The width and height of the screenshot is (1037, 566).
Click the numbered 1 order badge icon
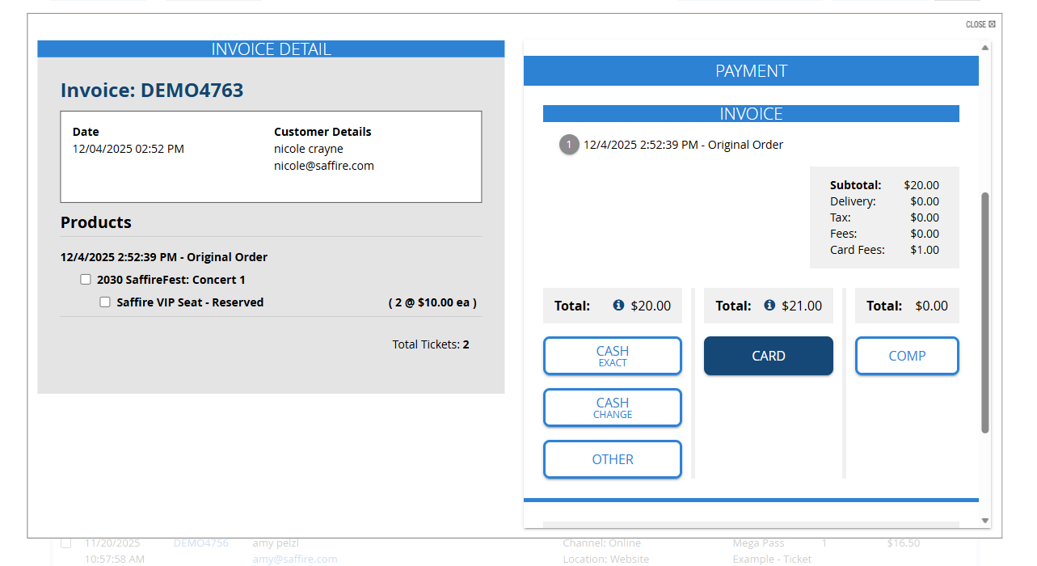[x=569, y=145]
